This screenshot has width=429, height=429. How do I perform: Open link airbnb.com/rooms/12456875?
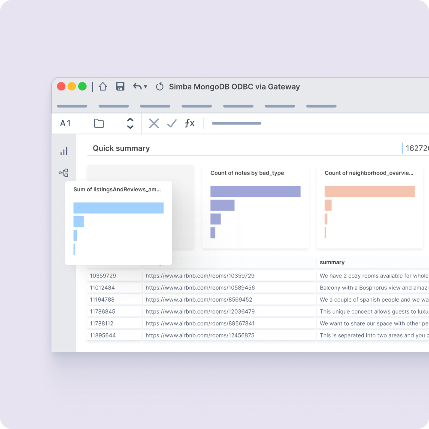200,335
